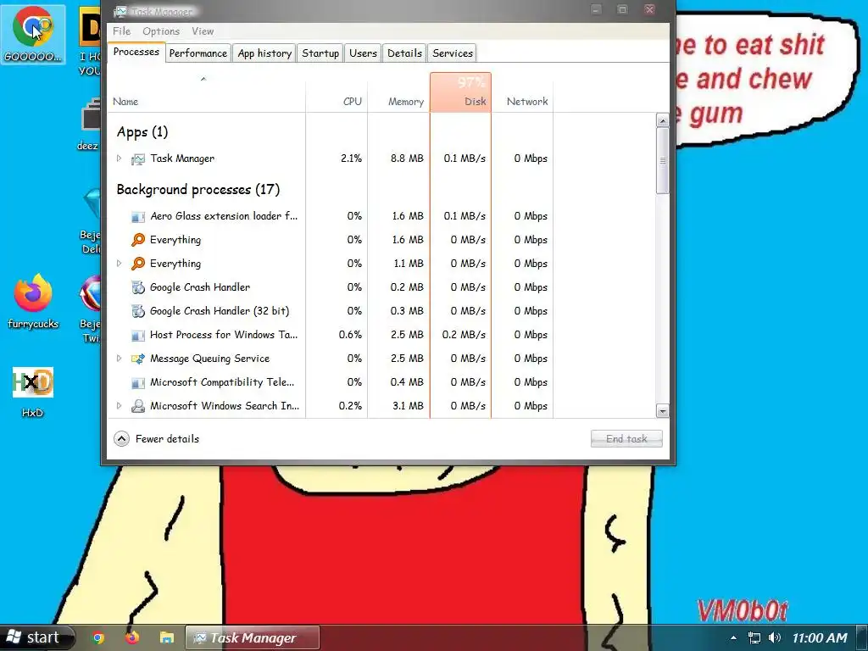Screen dimensions: 868x651
Task: Click the 11:00 AM taskbar clock
Action: coord(820,638)
